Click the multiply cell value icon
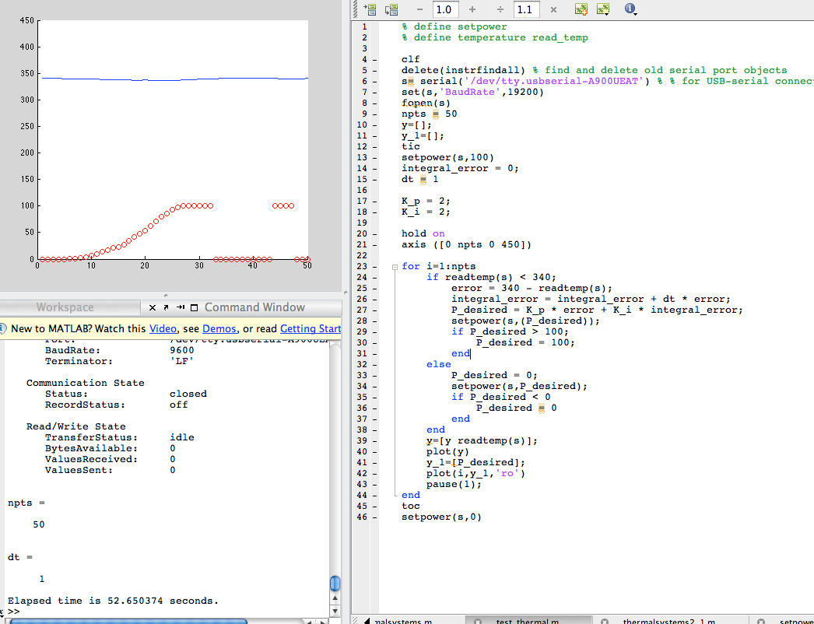The image size is (814, 624). (553, 9)
